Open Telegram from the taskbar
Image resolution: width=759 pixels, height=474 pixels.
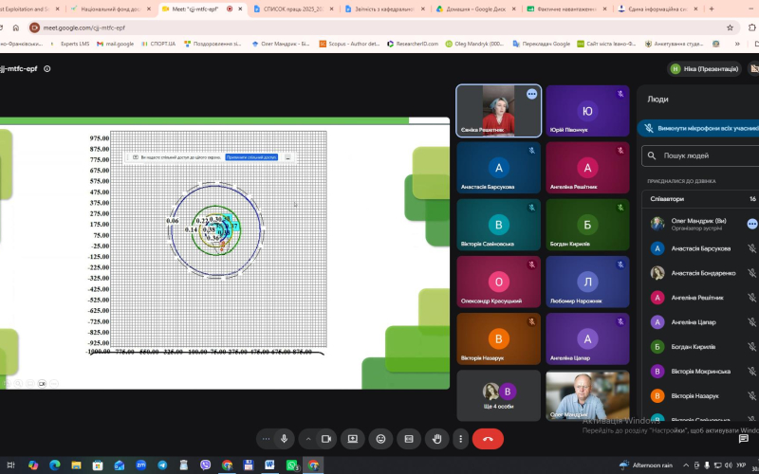(162, 465)
